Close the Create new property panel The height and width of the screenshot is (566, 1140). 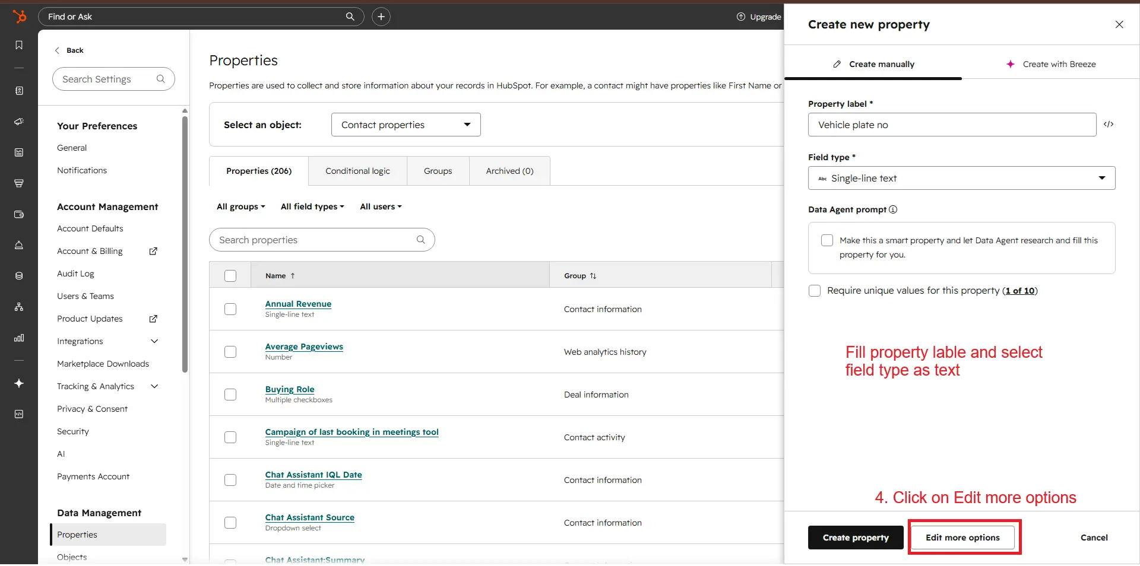1119,24
